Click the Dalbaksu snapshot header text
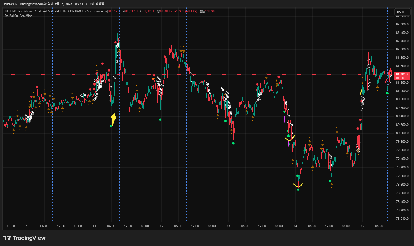Viewport: 414px width, 246px height. pos(53,4)
